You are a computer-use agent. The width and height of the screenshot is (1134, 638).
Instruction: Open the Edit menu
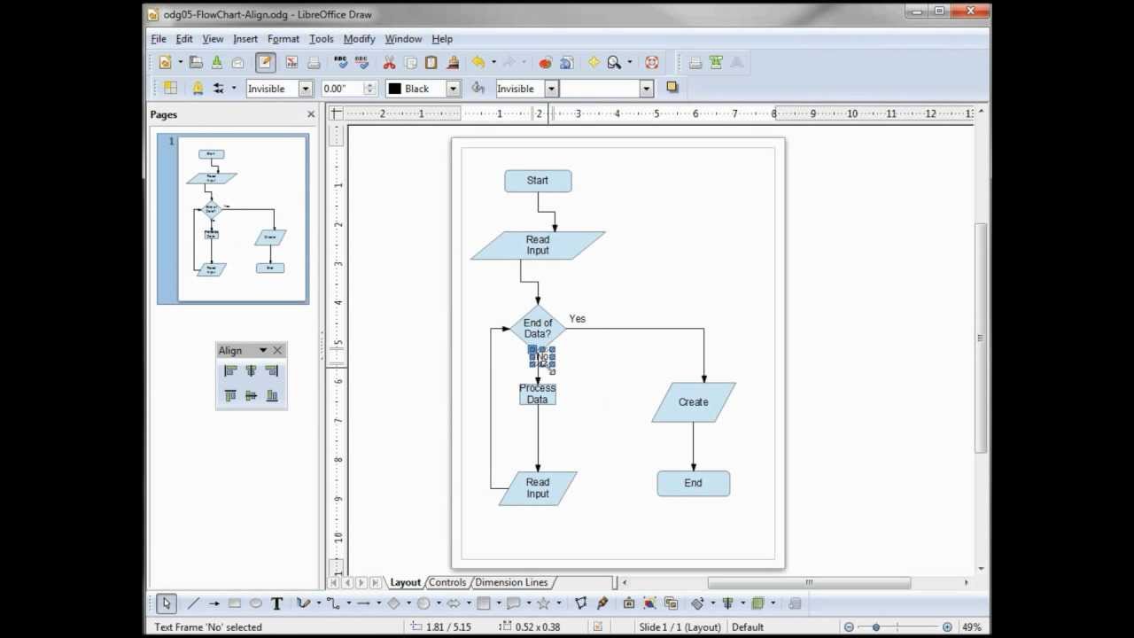click(184, 39)
